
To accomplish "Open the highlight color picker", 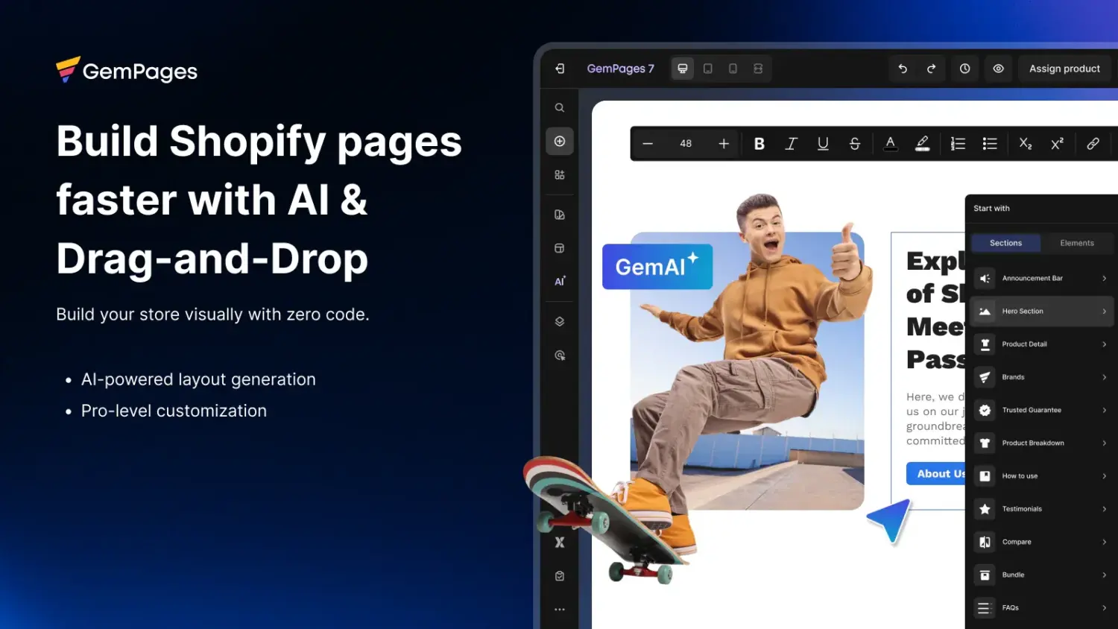I will pos(922,144).
